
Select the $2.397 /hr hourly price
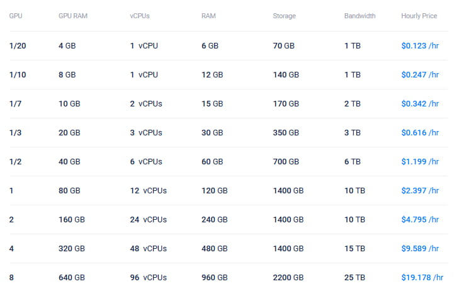pos(419,190)
